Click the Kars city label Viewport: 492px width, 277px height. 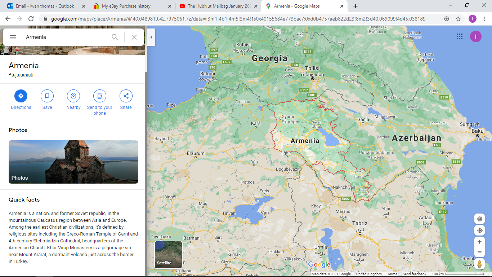point(256,123)
